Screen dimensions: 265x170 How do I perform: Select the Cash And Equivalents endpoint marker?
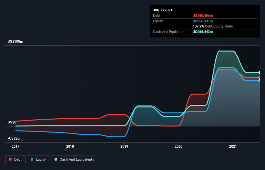[260, 72]
